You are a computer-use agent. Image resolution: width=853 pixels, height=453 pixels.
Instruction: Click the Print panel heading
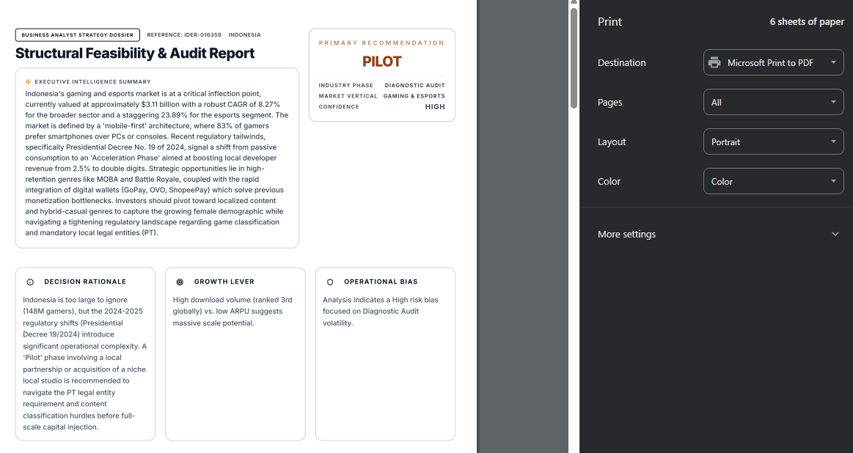[609, 22]
